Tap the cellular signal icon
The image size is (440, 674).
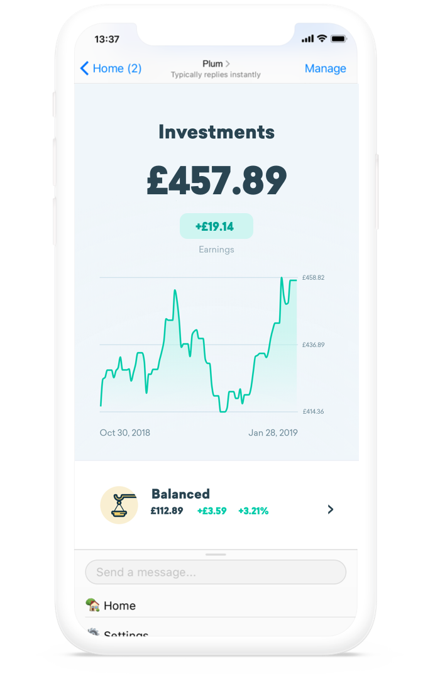tap(307, 39)
